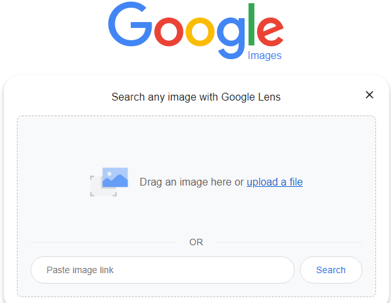
Task: Click the divider line left of OR
Action: pyautogui.click(x=103, y=242)
